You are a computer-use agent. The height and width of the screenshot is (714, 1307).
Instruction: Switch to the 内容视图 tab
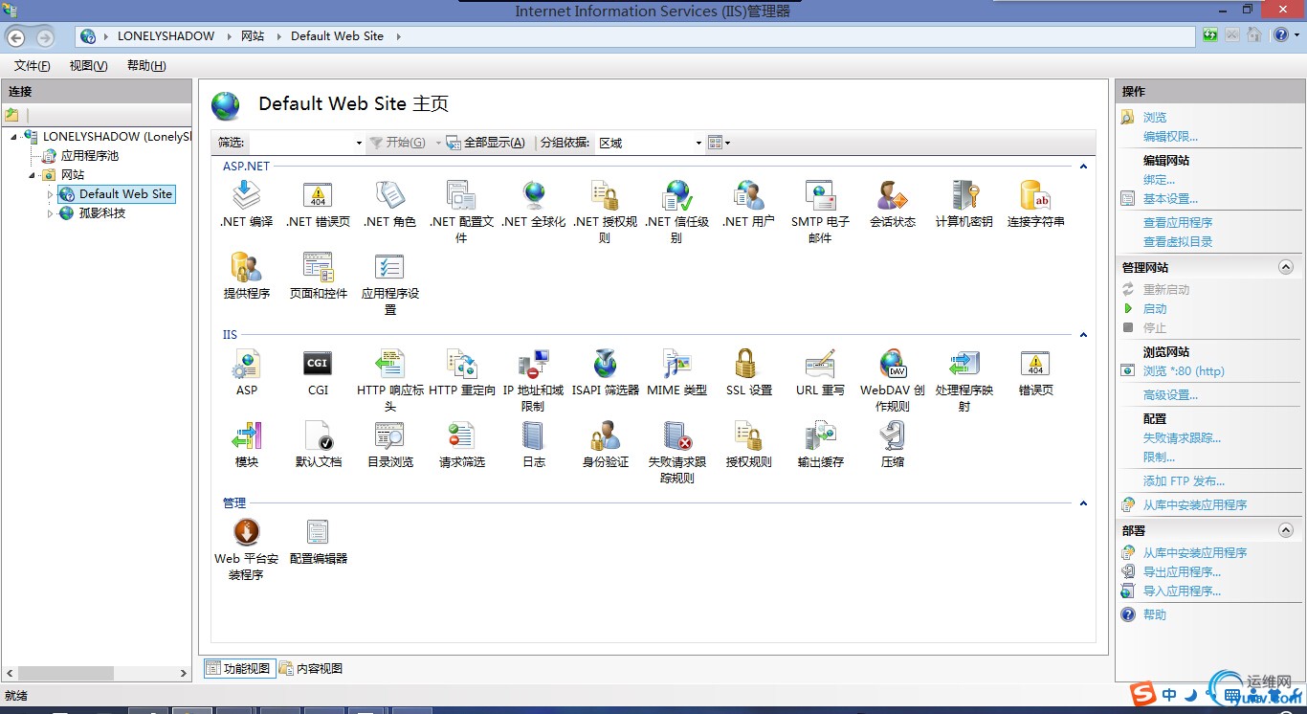click(311, 669)
